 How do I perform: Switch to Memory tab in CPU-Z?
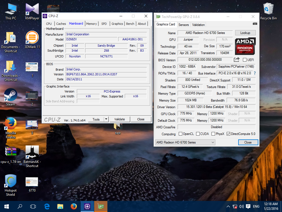click(91, 24)
